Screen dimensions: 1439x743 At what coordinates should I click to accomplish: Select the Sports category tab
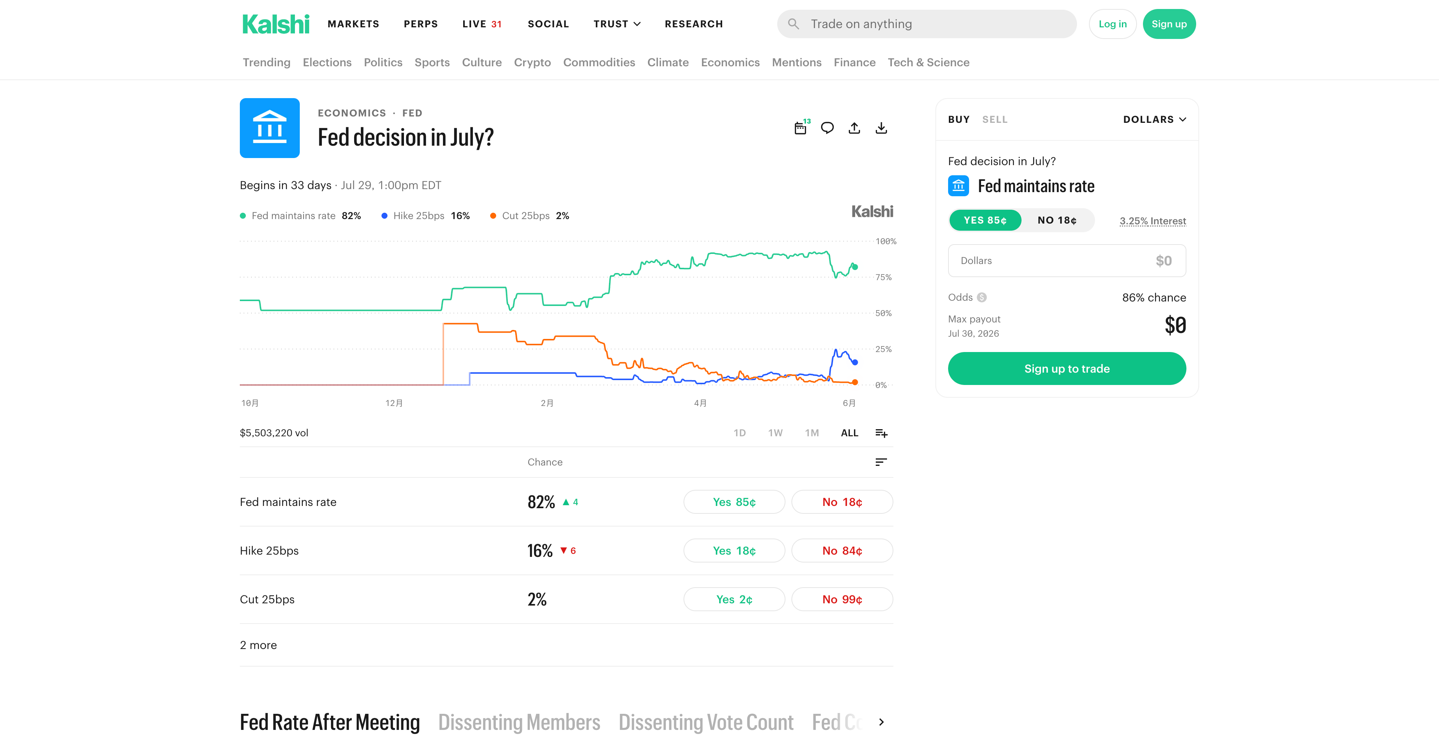point(432,63)
